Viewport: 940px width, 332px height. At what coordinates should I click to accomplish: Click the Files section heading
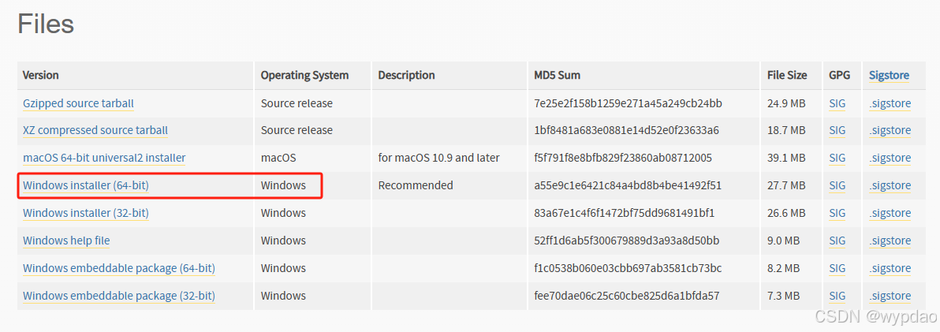(47, 24)
